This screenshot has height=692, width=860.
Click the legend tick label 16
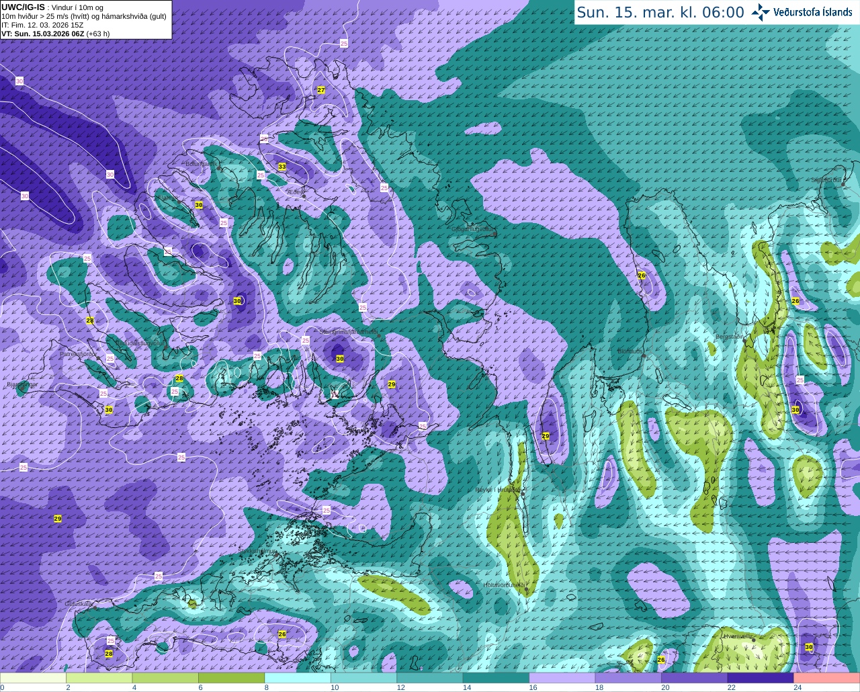coord(533,687)
